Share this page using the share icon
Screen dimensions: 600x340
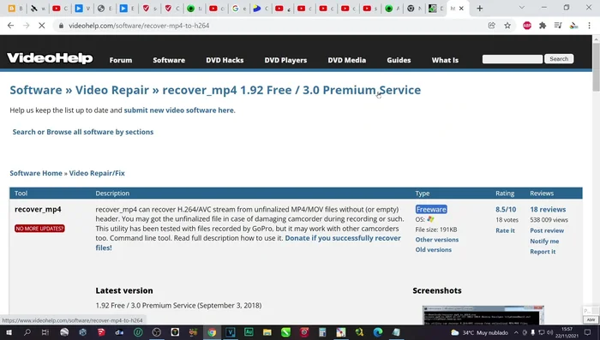pos(492,26)
